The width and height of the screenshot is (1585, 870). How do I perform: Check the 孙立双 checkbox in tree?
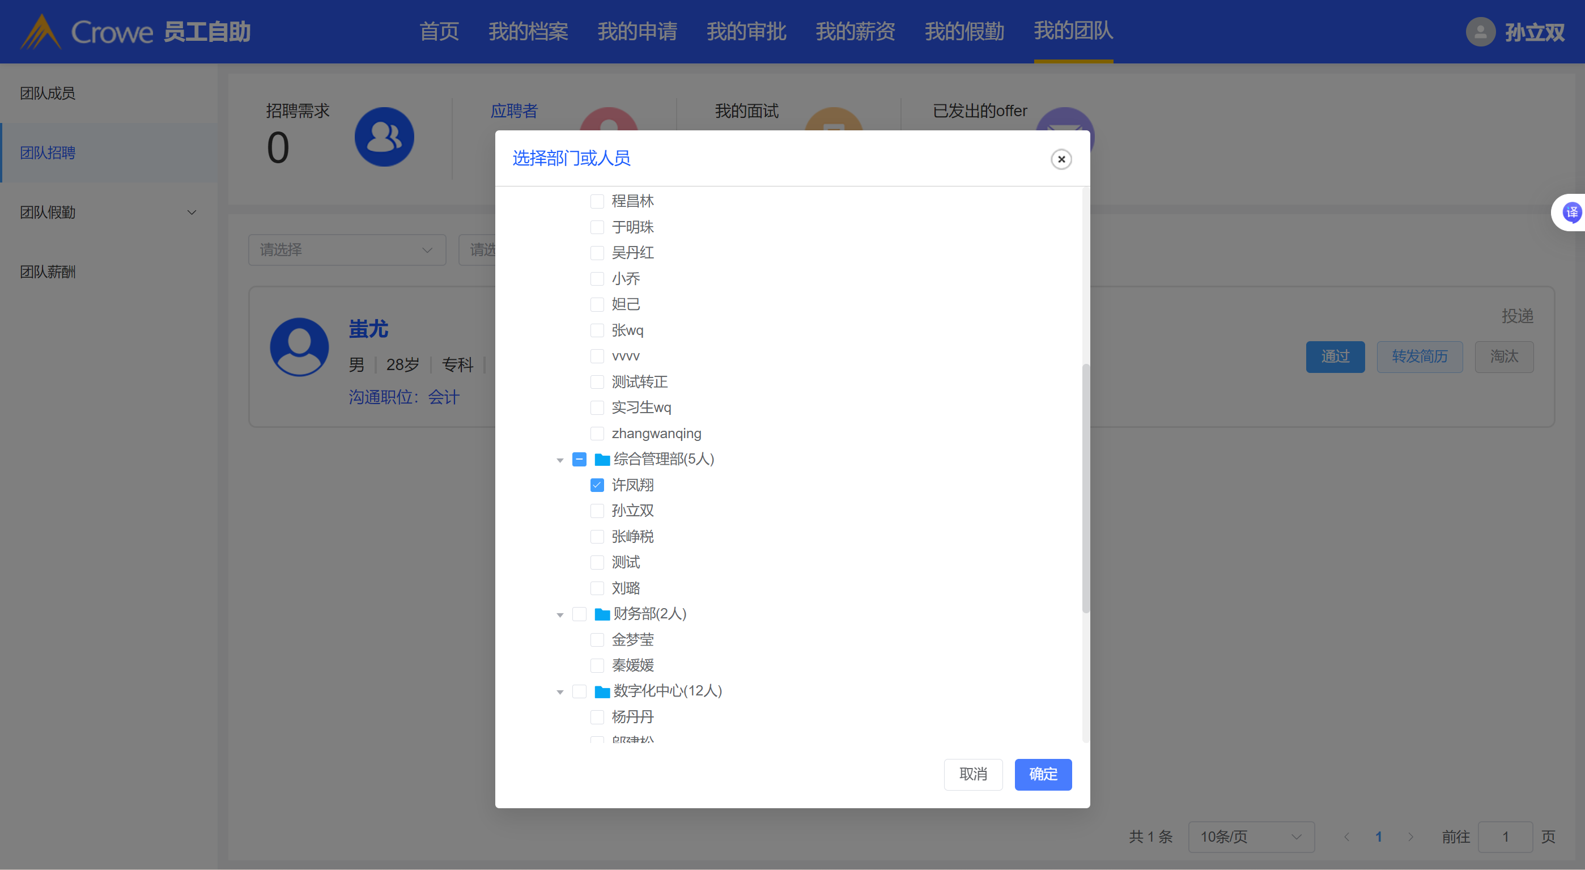pyautogui.click(x=597, y=511)
